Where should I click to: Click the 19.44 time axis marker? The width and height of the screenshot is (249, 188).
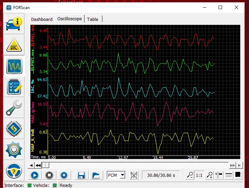158,158
